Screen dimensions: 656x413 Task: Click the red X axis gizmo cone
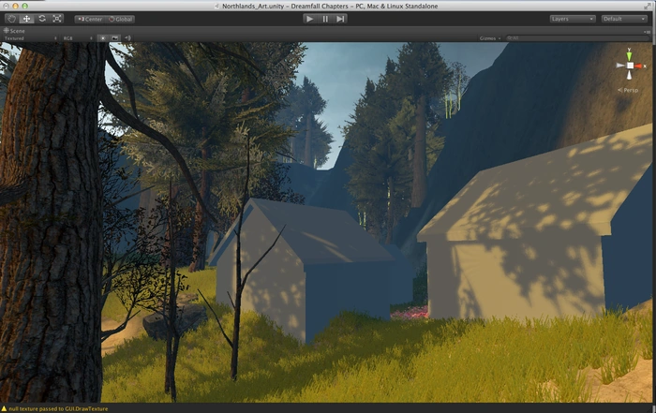pos(640,66)
